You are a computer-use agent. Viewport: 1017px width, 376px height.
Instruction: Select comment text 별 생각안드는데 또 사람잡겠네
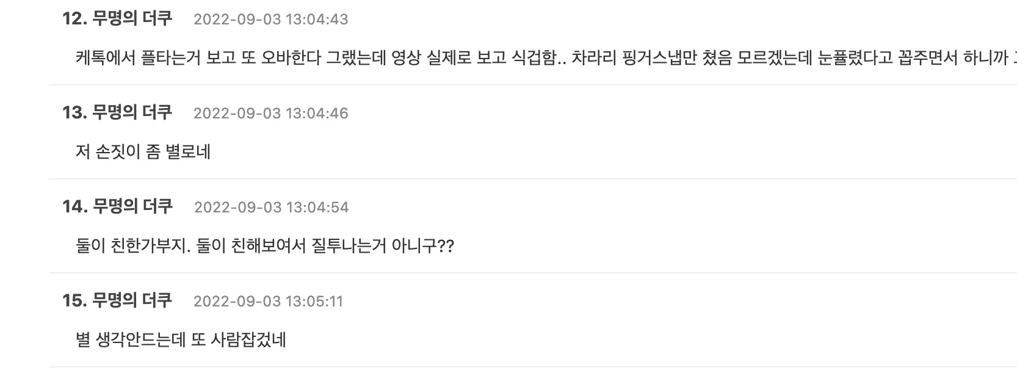[x=181, y=339]
